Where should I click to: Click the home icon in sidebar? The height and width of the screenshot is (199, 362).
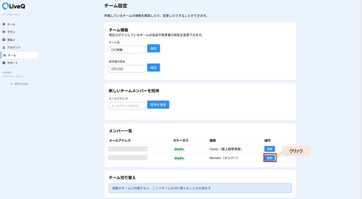pos(4,24)
